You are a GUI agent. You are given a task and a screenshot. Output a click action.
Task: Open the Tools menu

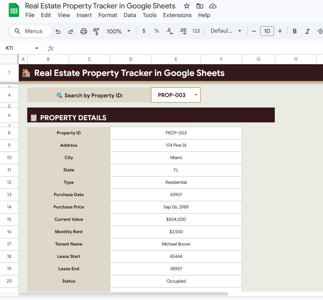pyautogui.click(x=149, y=15)
